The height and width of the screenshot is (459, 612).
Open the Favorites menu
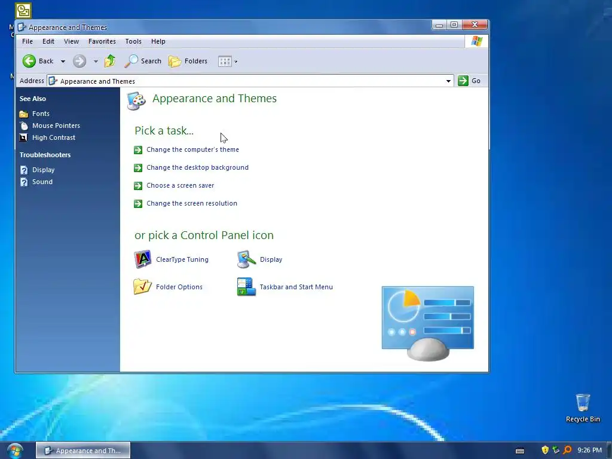pyautogui.click(x=102, y=41)
